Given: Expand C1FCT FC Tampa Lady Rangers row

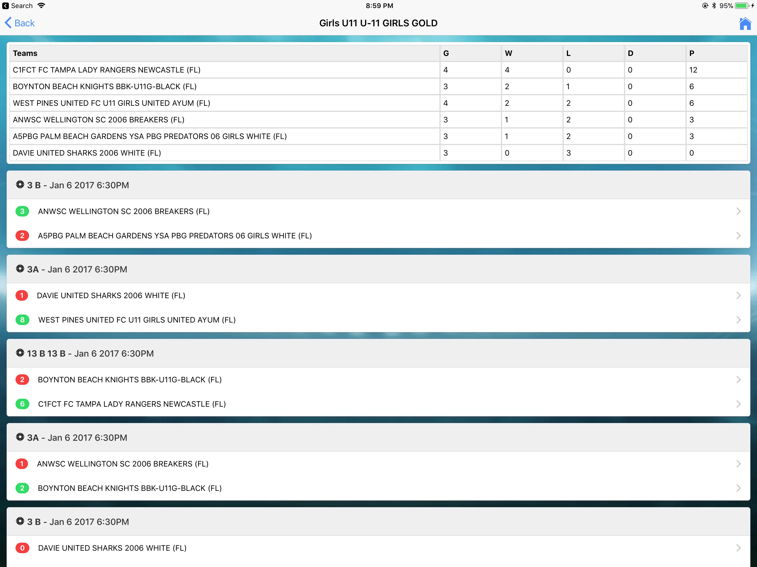Looking at the screenshot, I should coord(378,70).
